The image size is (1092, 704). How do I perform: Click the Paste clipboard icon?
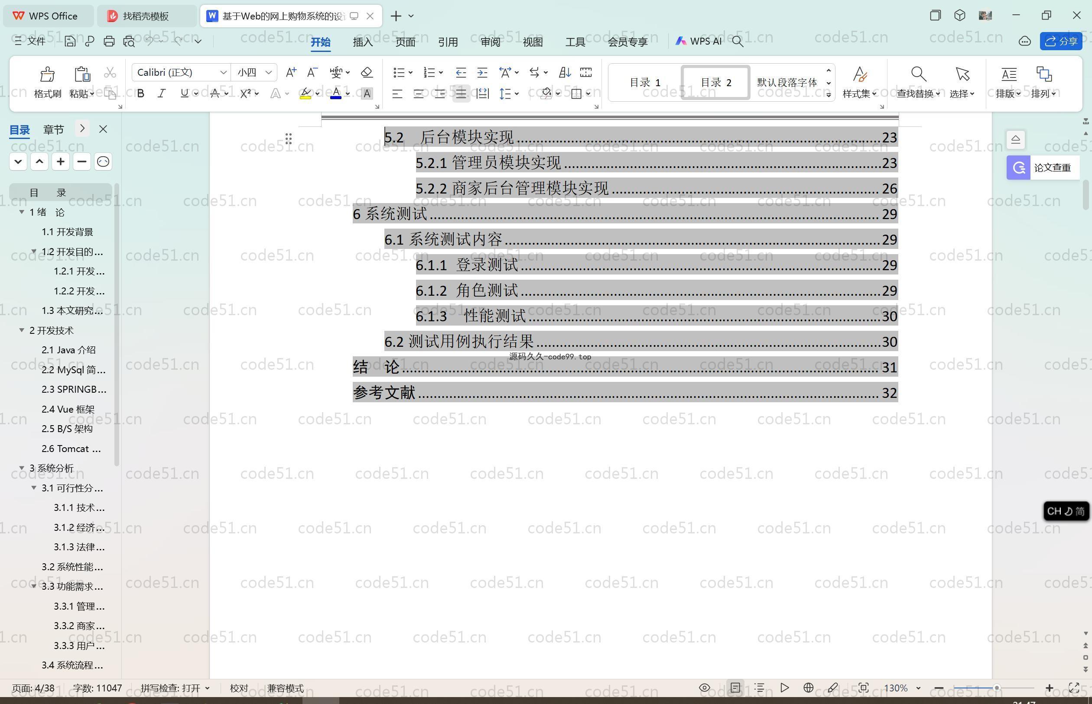coord(81,74)
